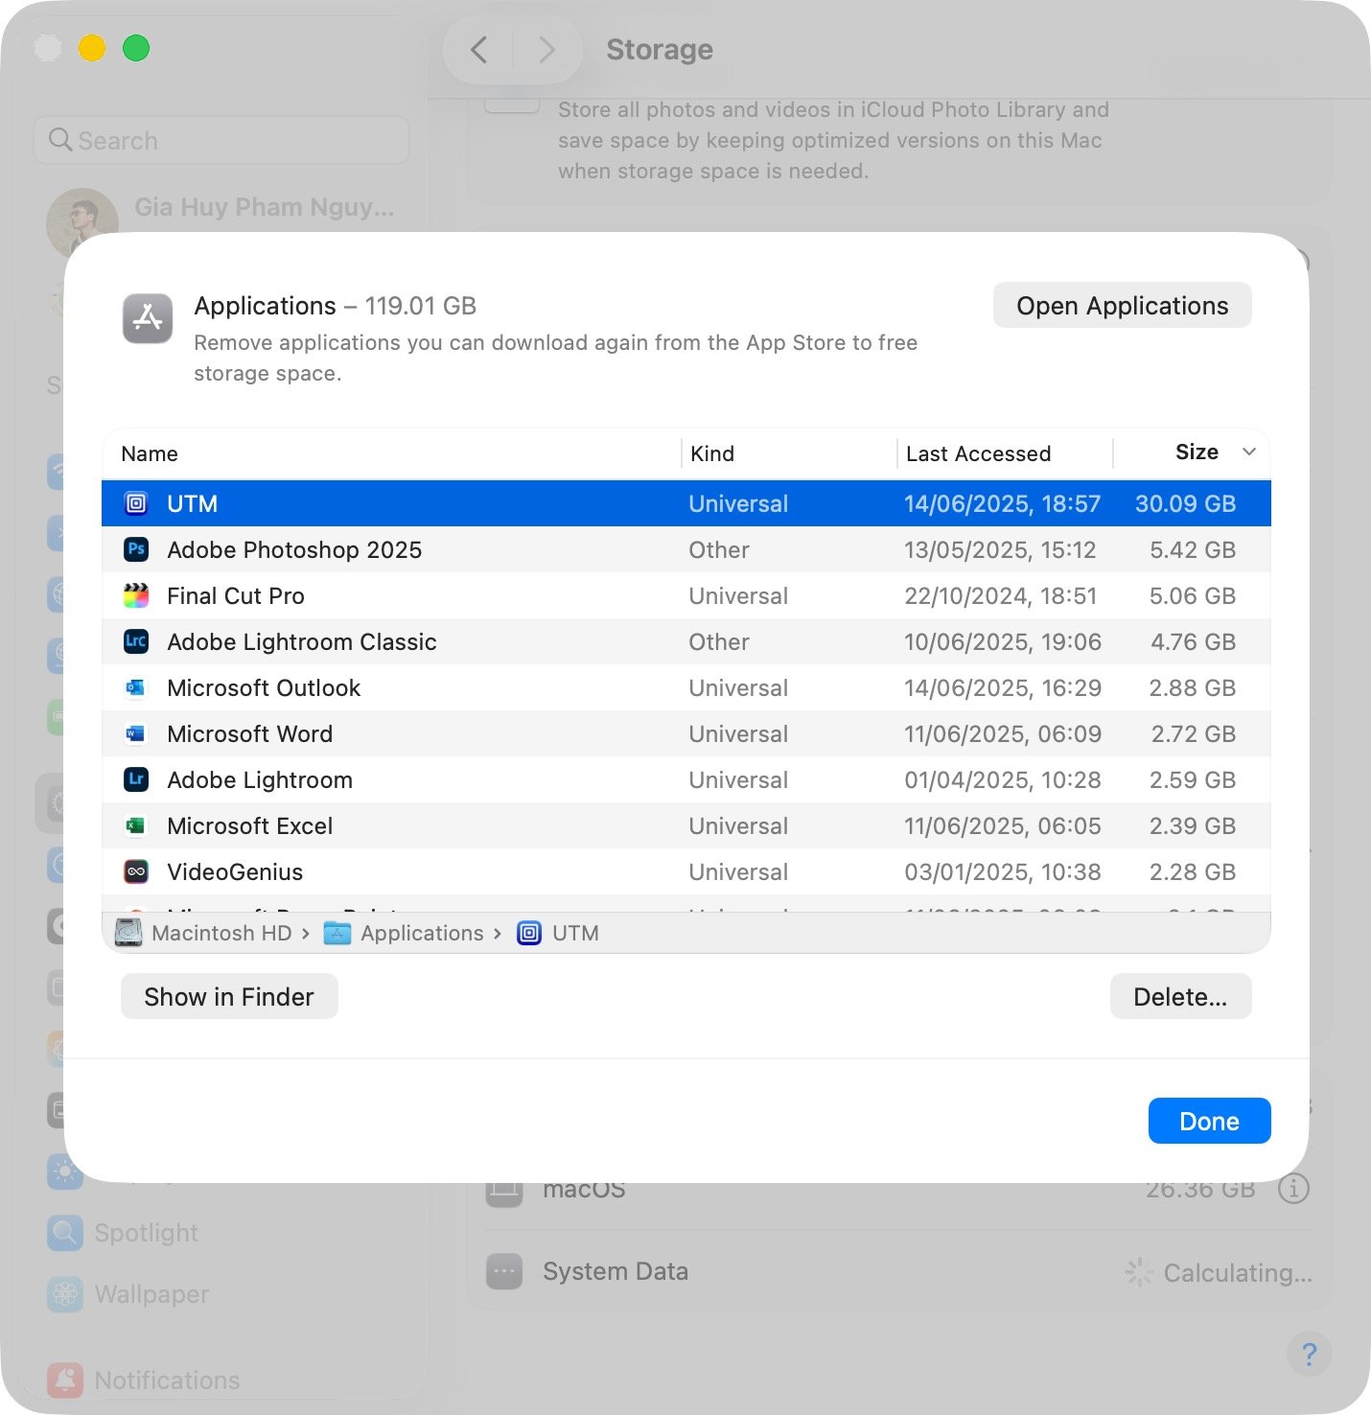Viewport: 1371px width, 1415px height.
Task: Click the 03/01/2025, 10:38 date cell
Action: tap(1002, 871)
